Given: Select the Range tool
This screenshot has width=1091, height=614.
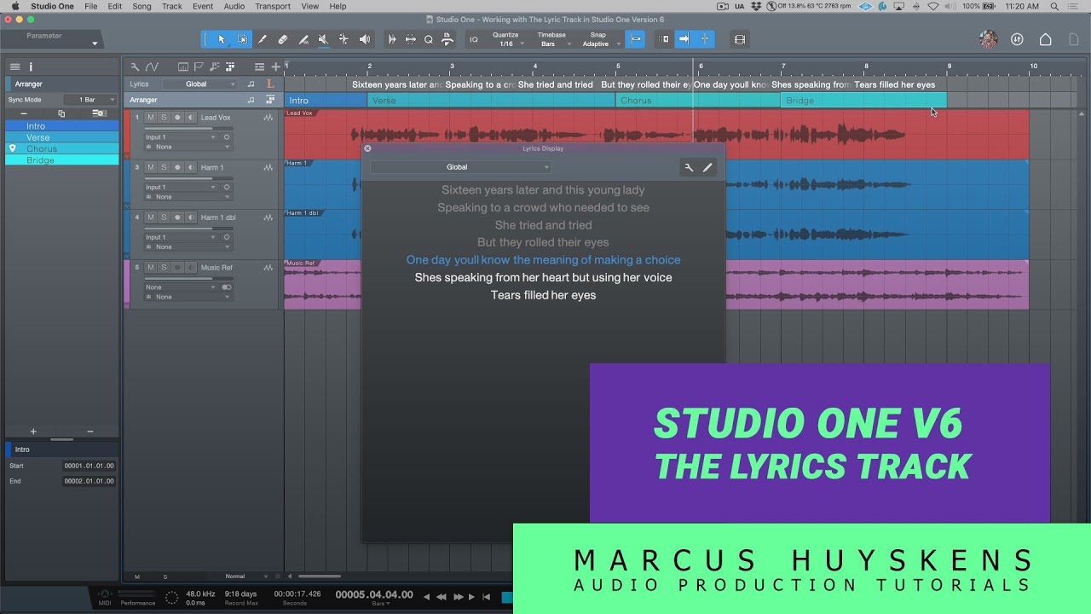Looking at the screenshot, I should pyautogui.click(x=243, y=39).
